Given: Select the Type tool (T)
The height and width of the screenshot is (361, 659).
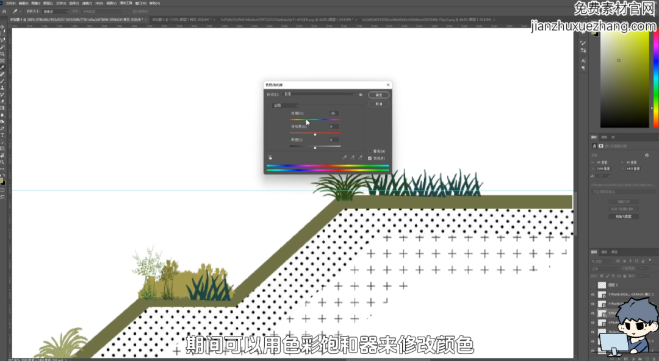Looking at the screenshot, I should 2,135.
